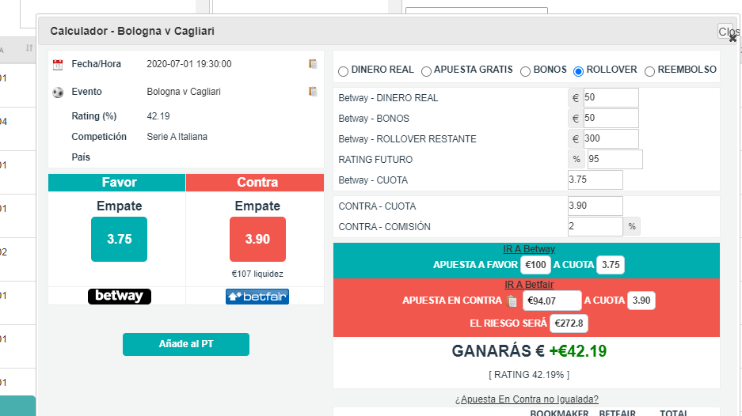
Task: Edit the ROLLOVER RESTANTE amount field
Action: click(x=611, y=138)
